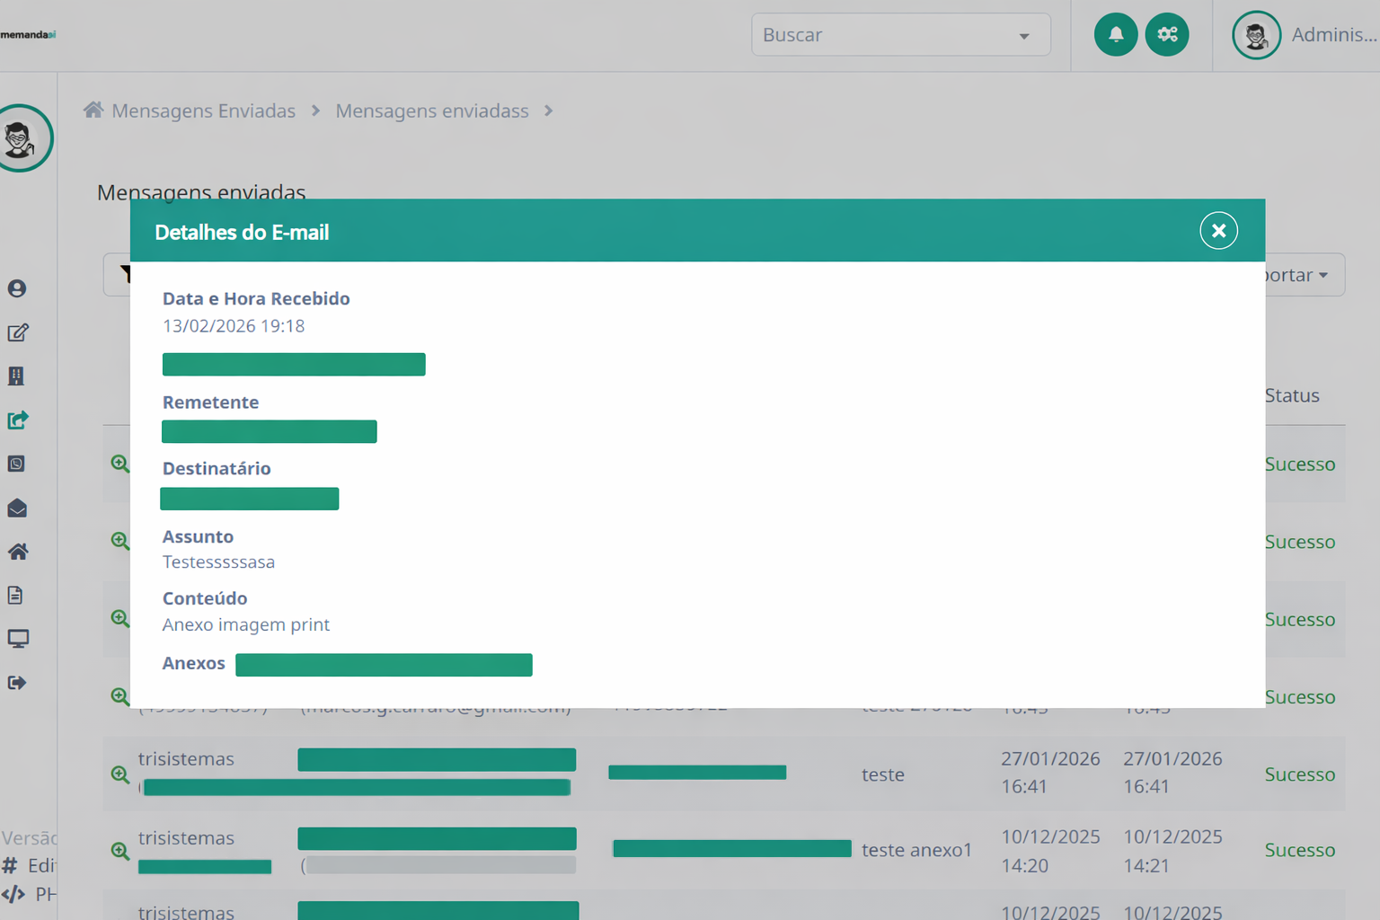This screenshot has width=1380, height=920.
Task: Close the Detalhes do E-mail dialog
Action: pyautogui.click(x=1218, y=231)
